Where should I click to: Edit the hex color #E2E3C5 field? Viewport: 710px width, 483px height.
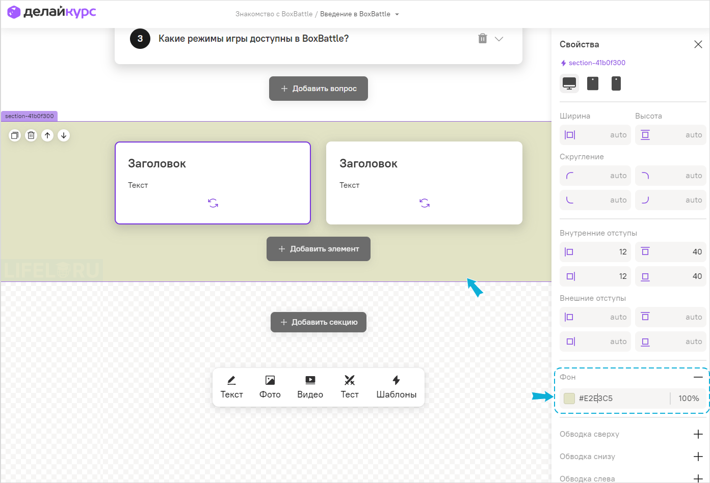[x=622, y=399]
